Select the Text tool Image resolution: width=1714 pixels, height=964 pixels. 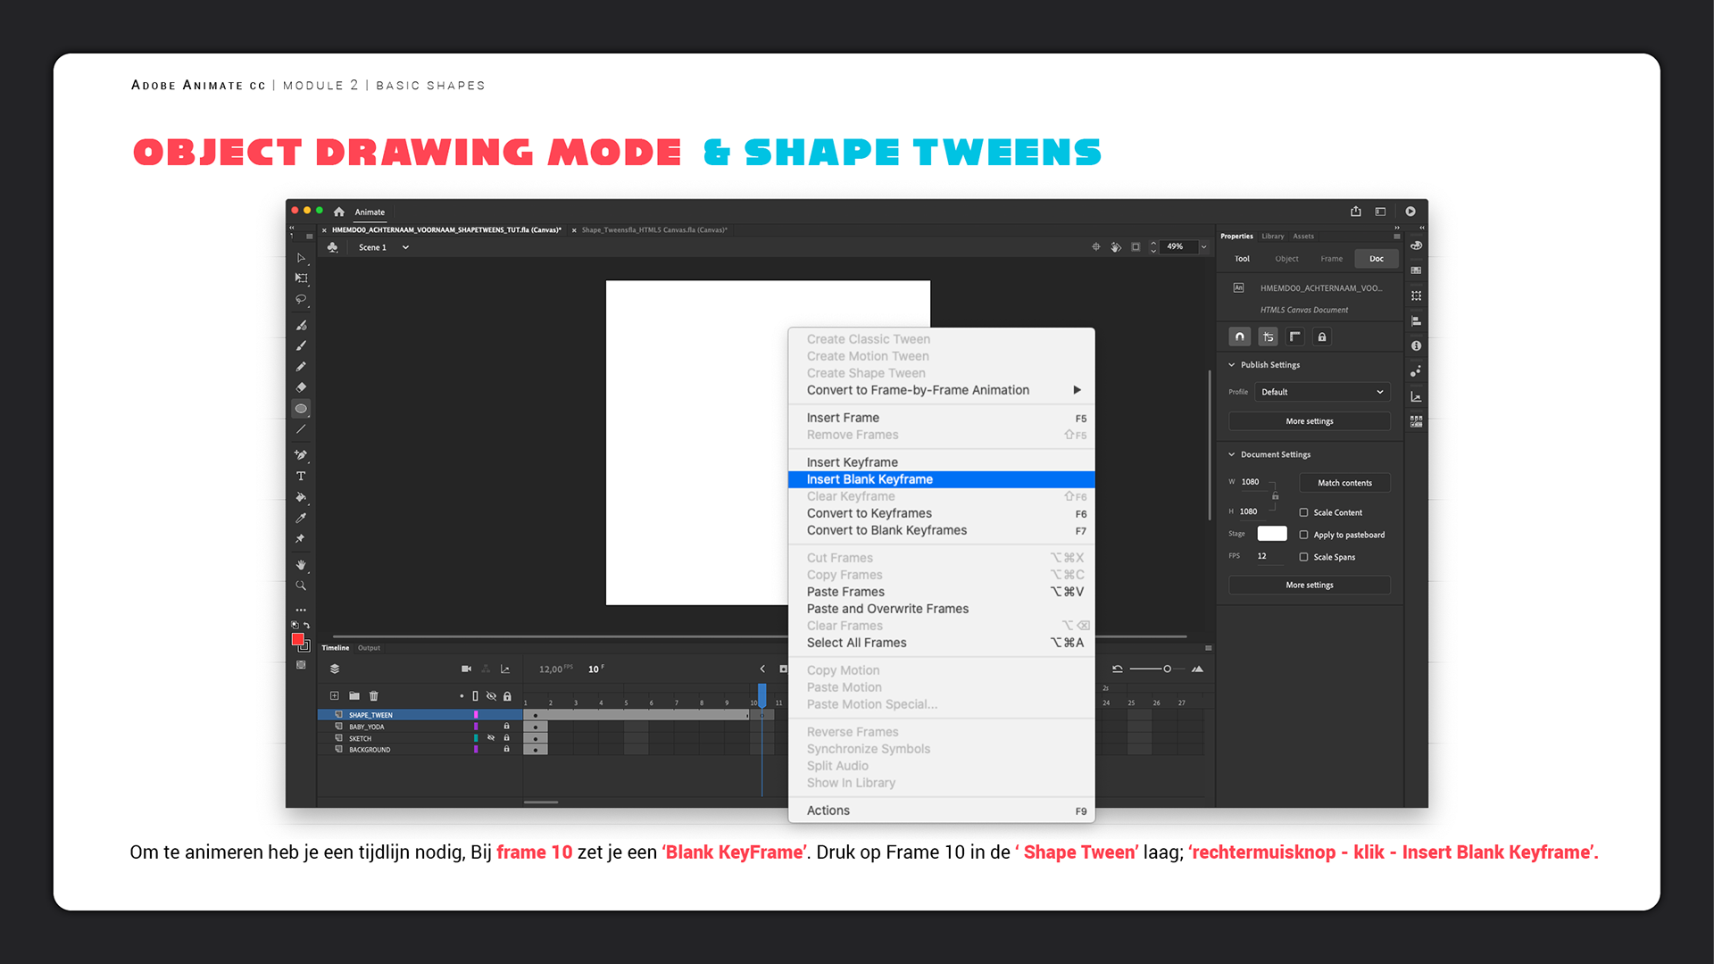pos(301,476)
